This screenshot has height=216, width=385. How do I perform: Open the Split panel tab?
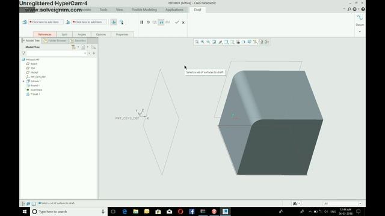[64, 35]
